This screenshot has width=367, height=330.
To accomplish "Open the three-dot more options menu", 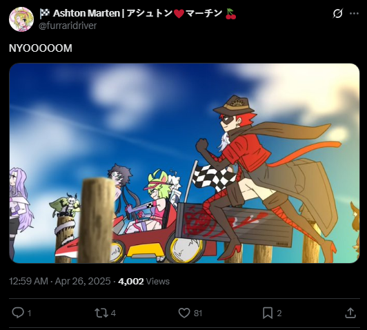I will click(x=354, y=14).
